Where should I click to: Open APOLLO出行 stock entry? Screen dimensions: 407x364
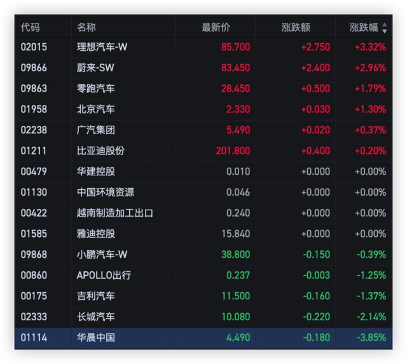104,275
